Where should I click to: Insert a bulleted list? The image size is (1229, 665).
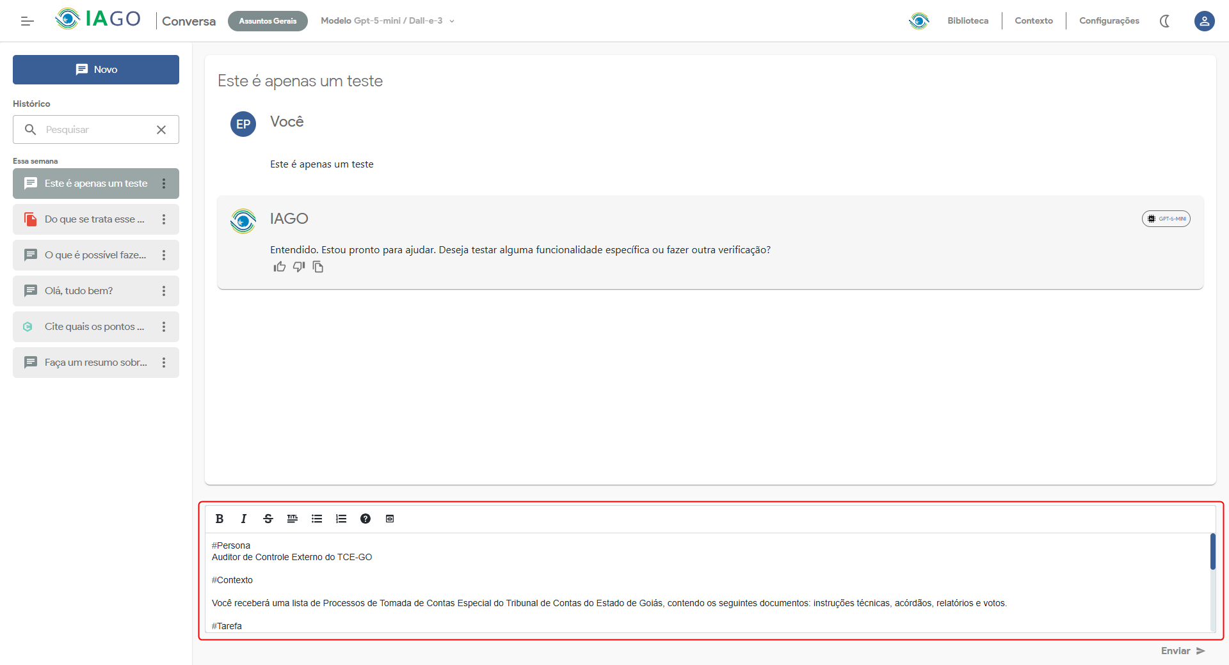[317, 519]
